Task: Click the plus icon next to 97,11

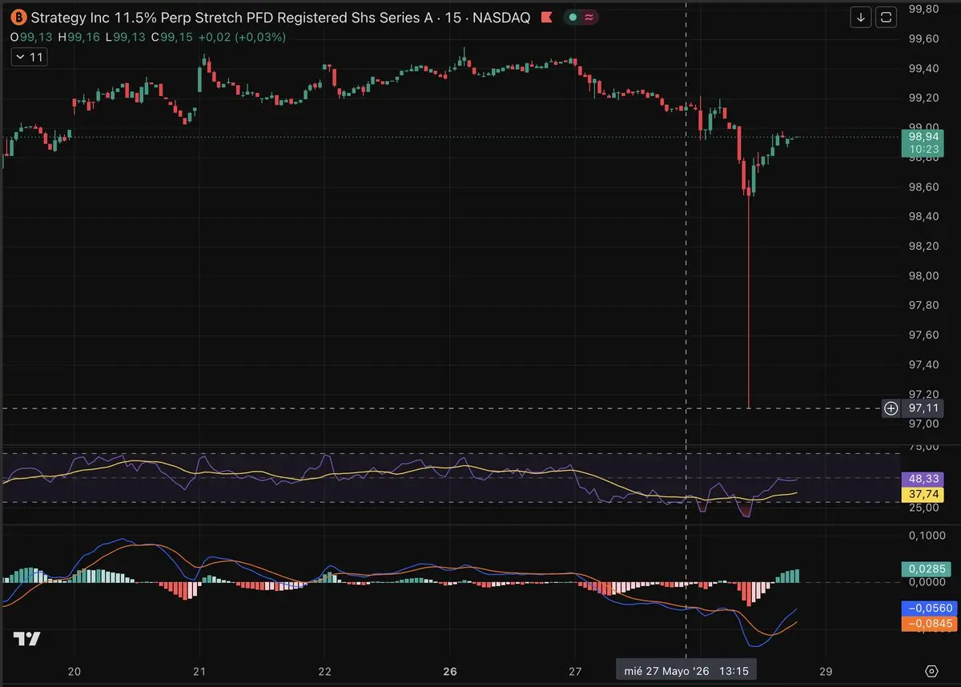Action: [891, 408]
